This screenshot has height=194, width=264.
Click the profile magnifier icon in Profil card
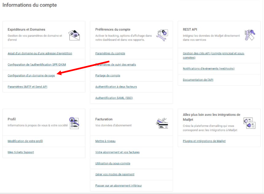pyautogui.click(x=74, y=123)
